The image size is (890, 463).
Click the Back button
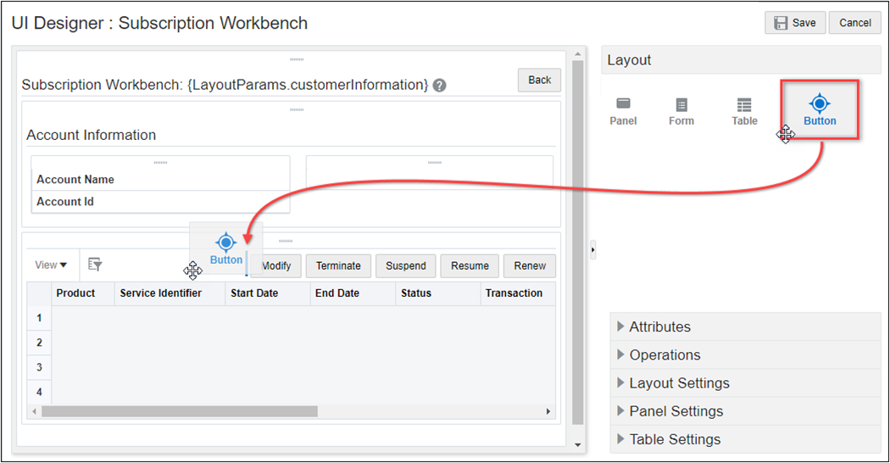pyautogui.click(x=539, y=80)
